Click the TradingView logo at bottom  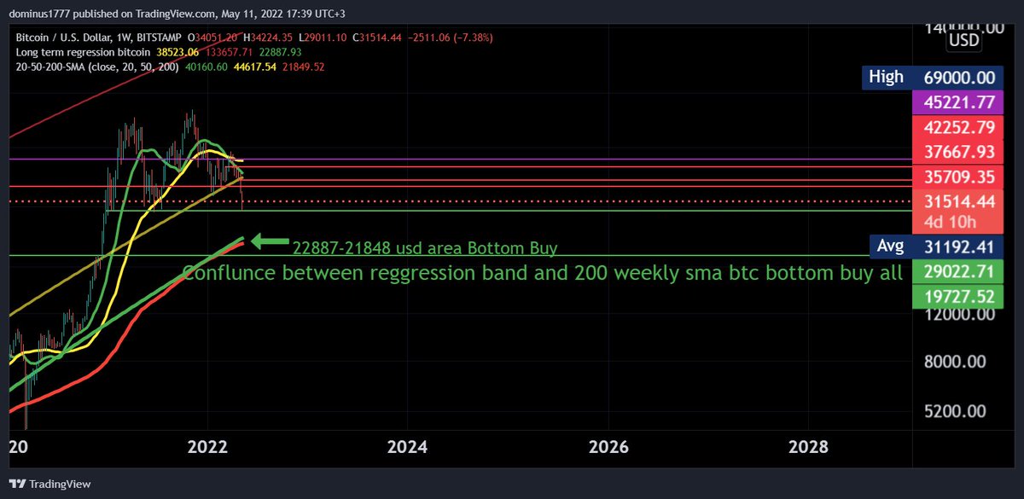(x=51, y=484)
